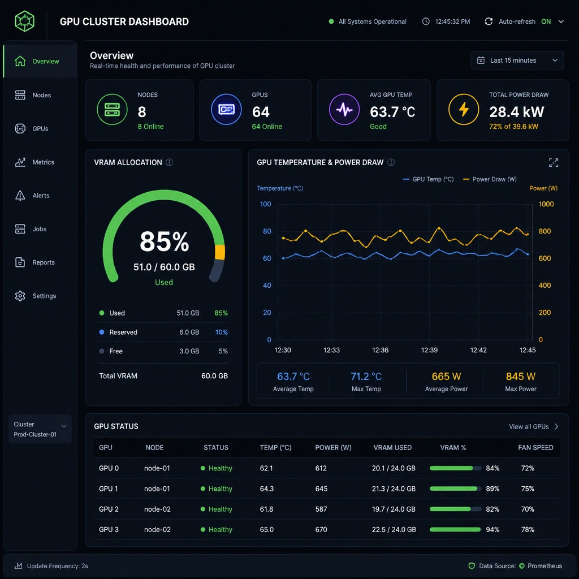Sort by POWER (W) column header
Image resolution: width=579 pixels, height=579 pixels.
[x=333, y=448]
